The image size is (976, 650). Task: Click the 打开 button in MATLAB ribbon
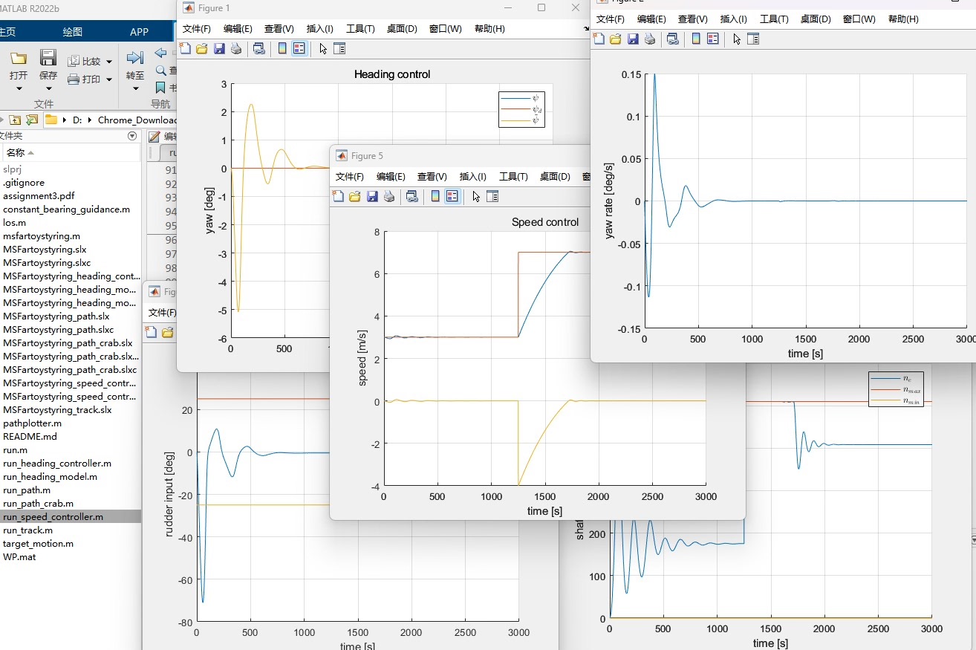click(19, 65)
